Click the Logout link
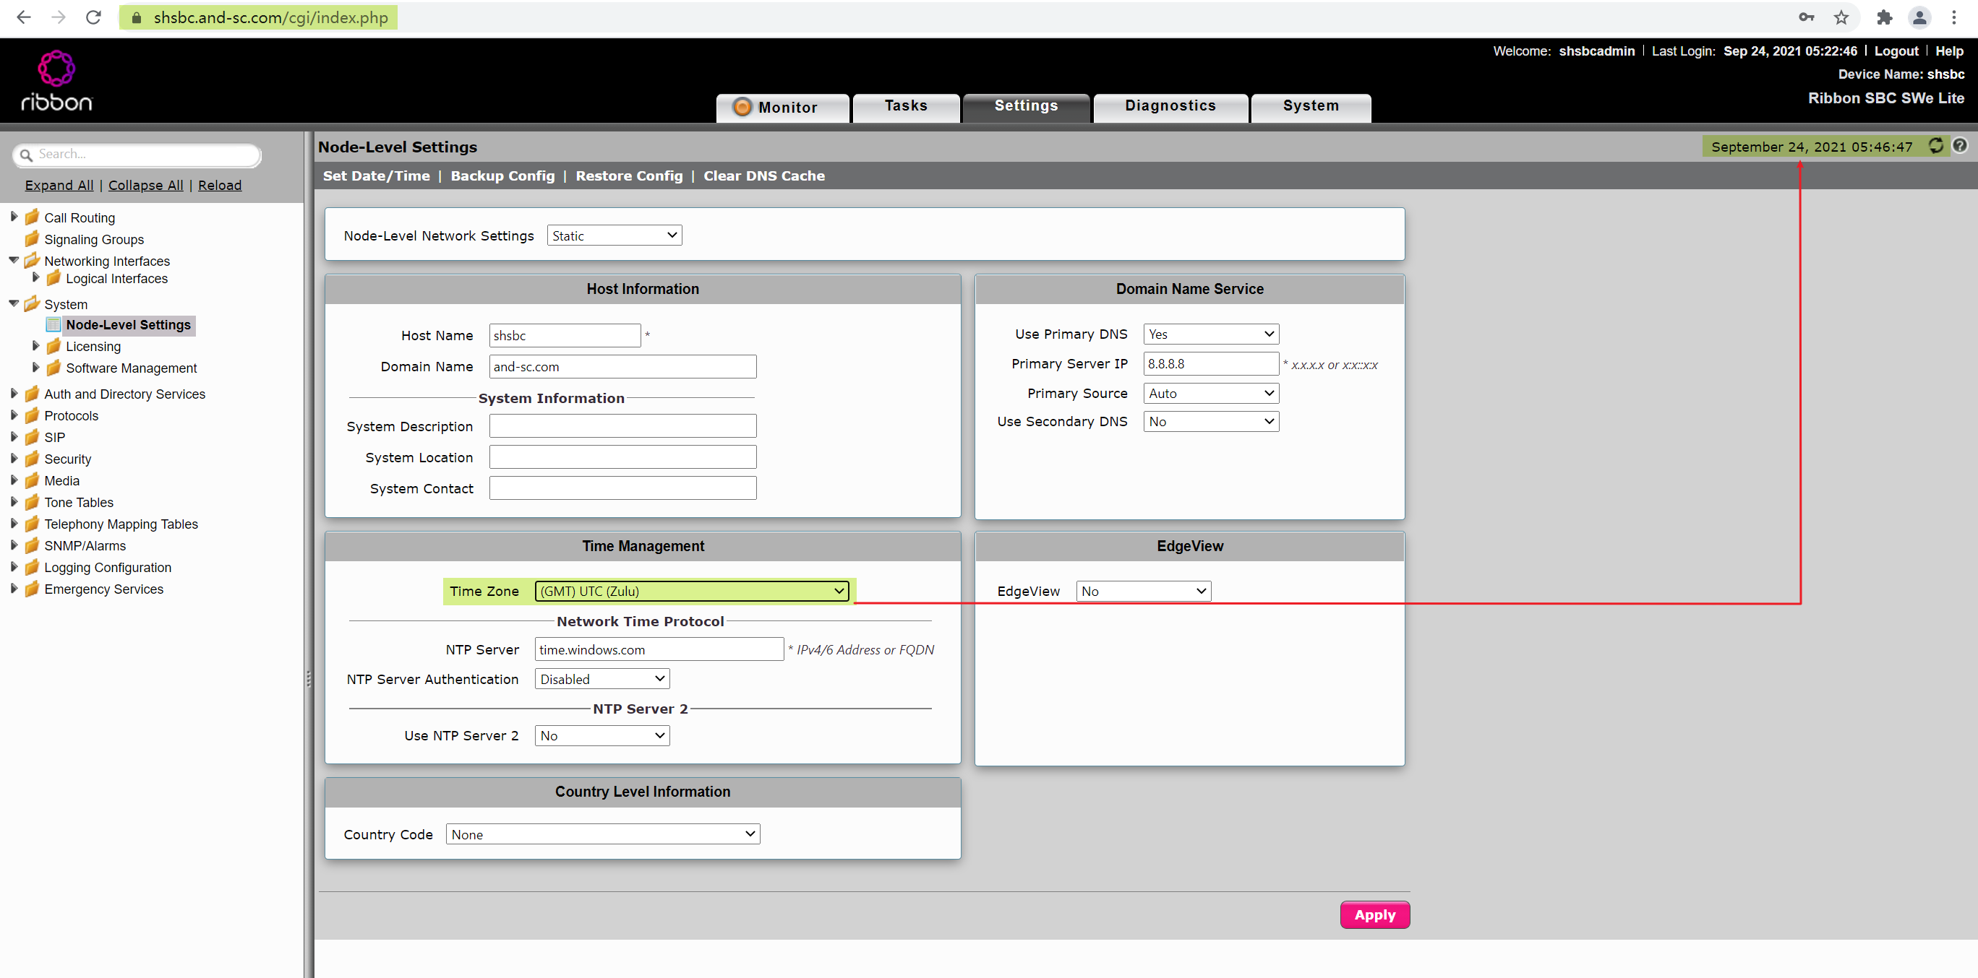This screenshot has height=978, width=1978. click(x=1896, y=51)
